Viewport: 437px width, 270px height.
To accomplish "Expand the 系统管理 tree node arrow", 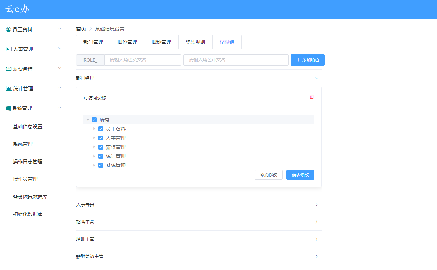I will (x=94, y=165).
